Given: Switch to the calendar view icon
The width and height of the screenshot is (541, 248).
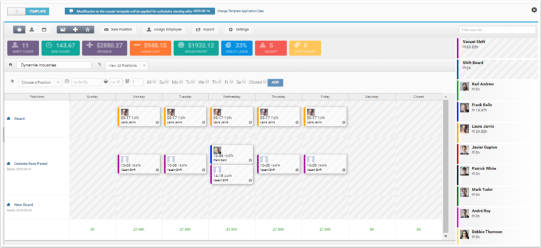Looking at the screenshot, I should pyautogui.click(x=44, y=30).
